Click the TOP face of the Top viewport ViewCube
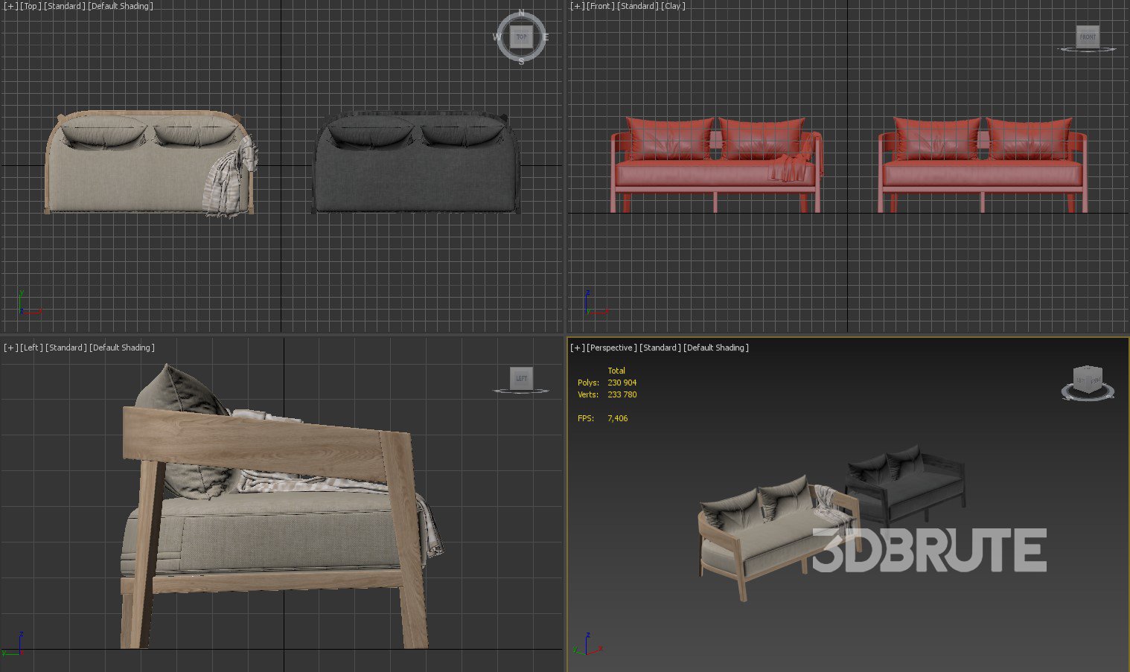This screenshot has height=672, width=1130. (521, 36)
